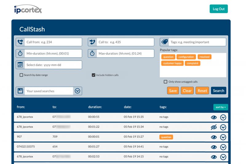The image size is (246, 164).
Task: Click destination '654' in the list
Action: [55, 146]
